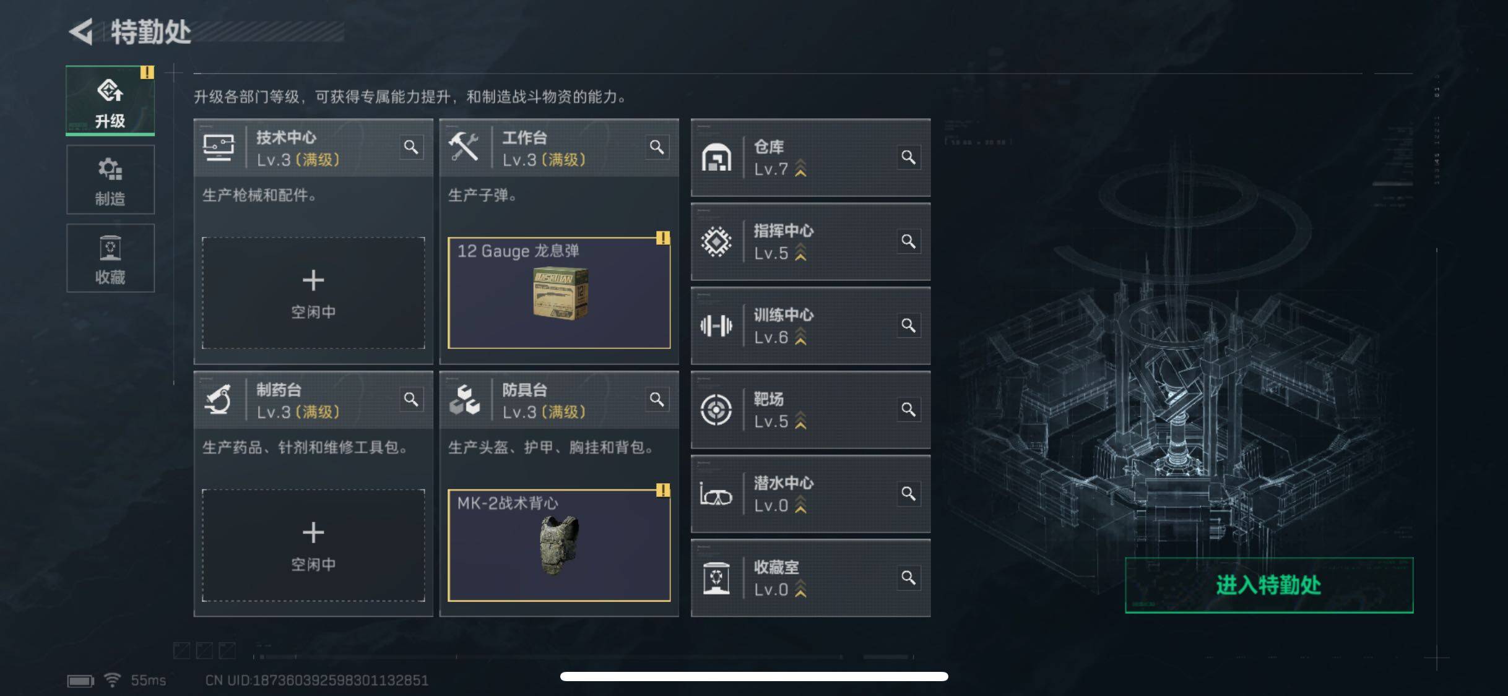Click magnifier icon on 技术中心 card
The image size is (1508, 696).
click(411, 147)
